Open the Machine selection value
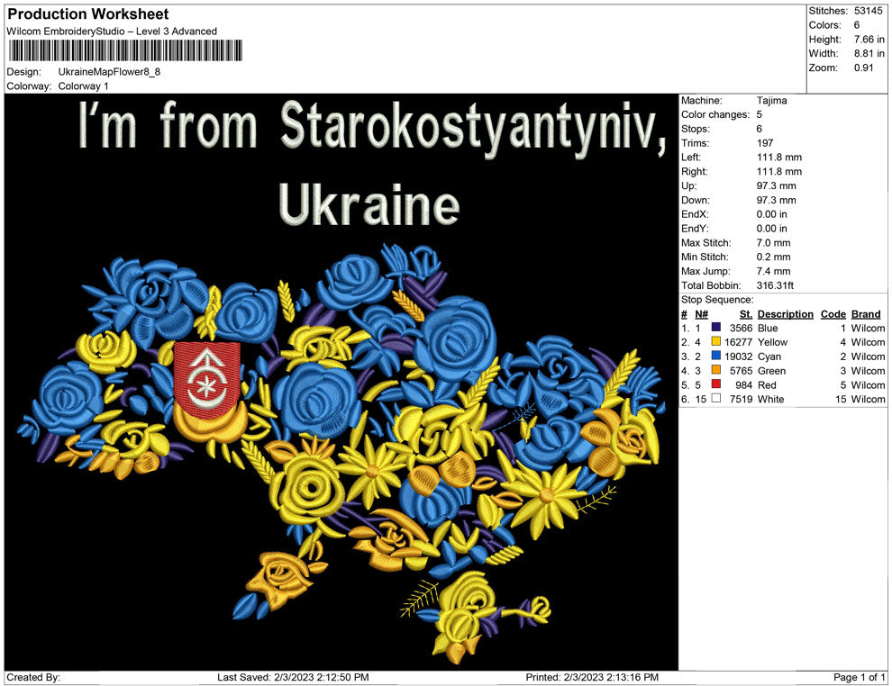This screenshot has height=686, width=892. 770,100
